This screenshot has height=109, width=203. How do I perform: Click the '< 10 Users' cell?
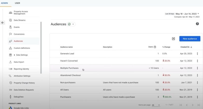point(154,68)
